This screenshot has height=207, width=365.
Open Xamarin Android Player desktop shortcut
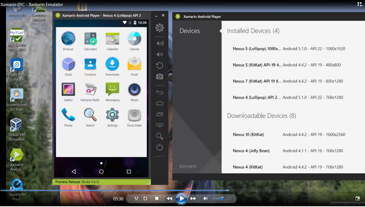point(17,160)
